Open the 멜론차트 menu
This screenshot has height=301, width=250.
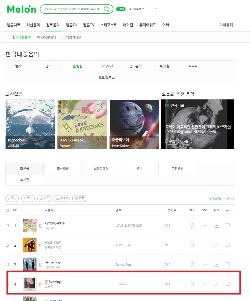tap(13, 25)
